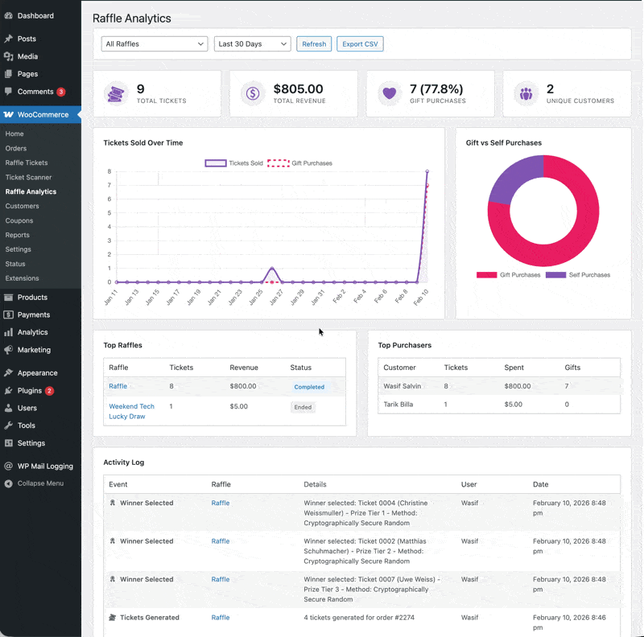
Task: Click the Total Tickets stack icon
Action: 116,94
